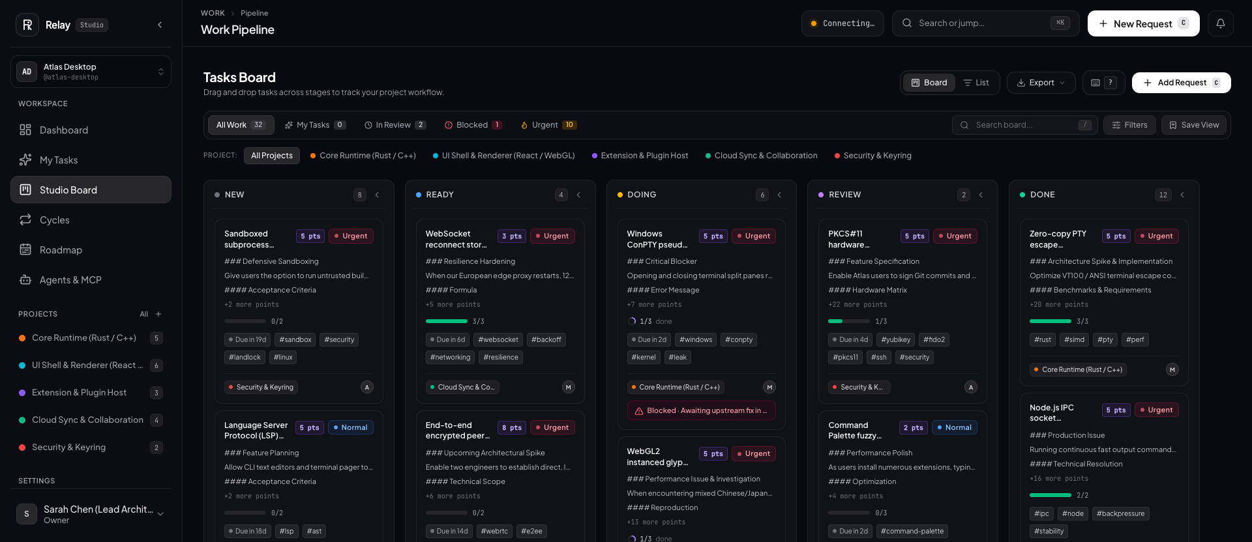Click the Search board input field
1252x542 pixels.
1025,125
